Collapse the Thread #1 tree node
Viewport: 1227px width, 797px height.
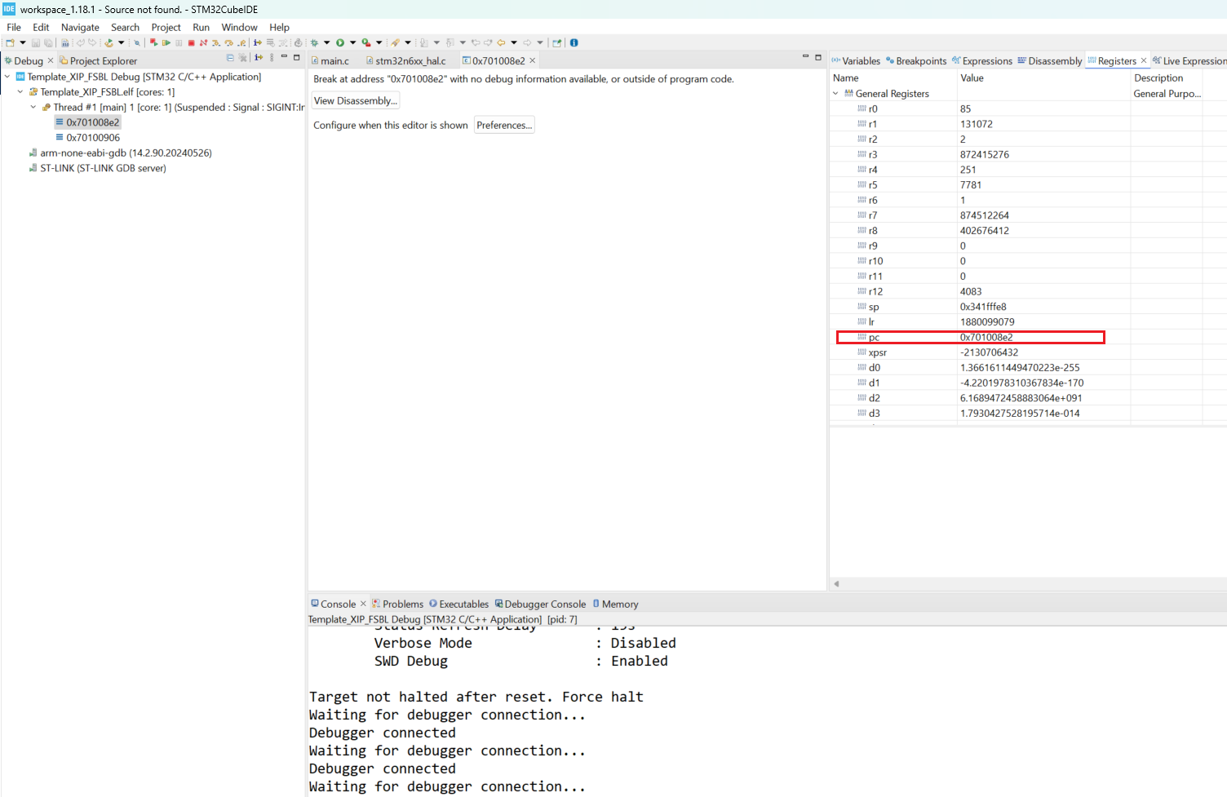[x=33, y=107]
